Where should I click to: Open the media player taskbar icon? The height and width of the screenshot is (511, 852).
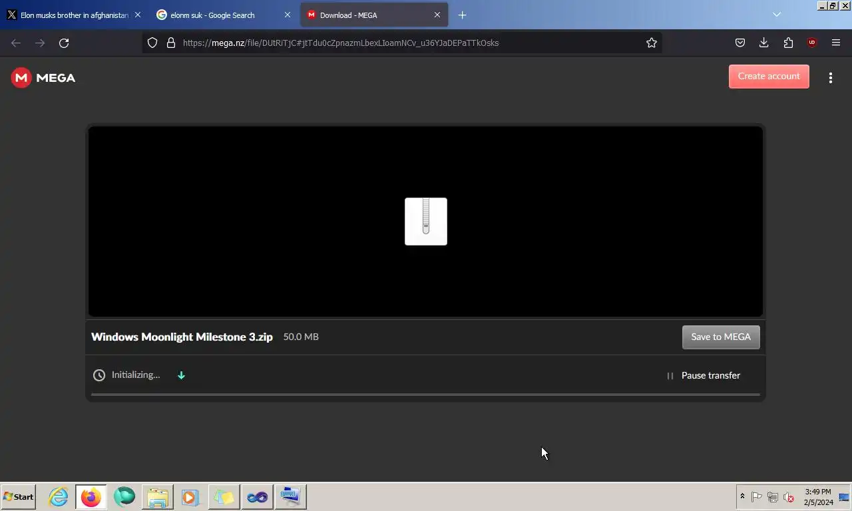point(190,497)
